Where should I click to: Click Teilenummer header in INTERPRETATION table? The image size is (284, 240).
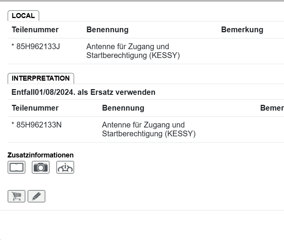point(35,108)
